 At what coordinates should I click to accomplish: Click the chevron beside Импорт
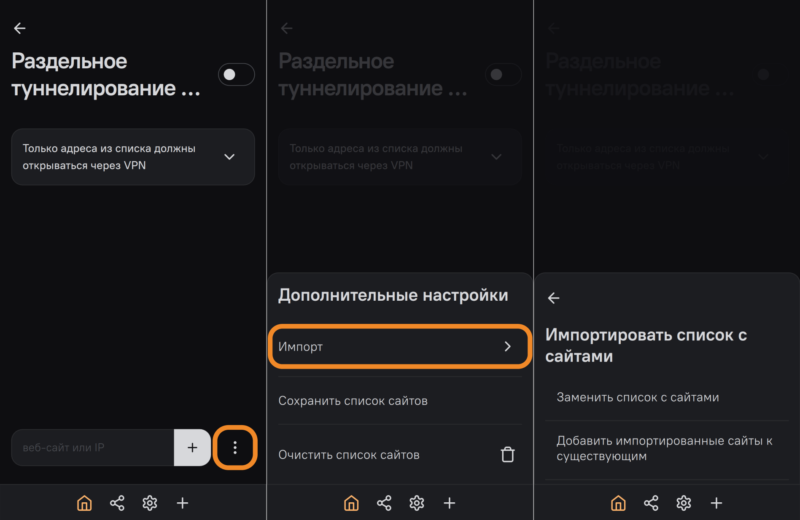[x=508, y=347]
